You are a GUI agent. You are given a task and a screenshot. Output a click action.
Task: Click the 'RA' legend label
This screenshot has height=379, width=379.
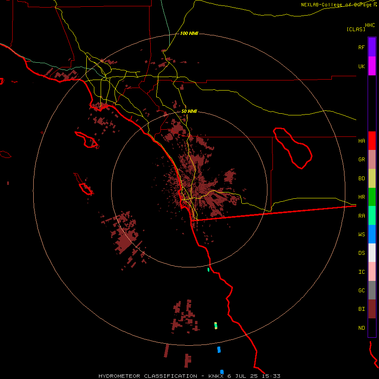click(361, 216)
